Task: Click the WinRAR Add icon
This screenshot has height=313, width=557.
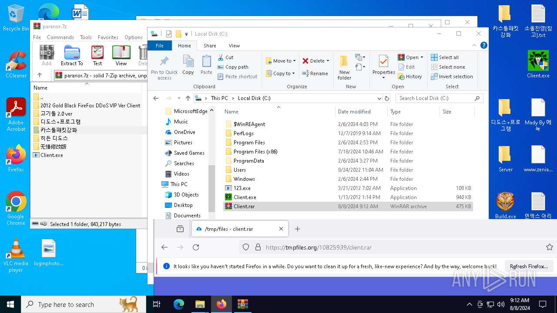Action: coord(47,55)
